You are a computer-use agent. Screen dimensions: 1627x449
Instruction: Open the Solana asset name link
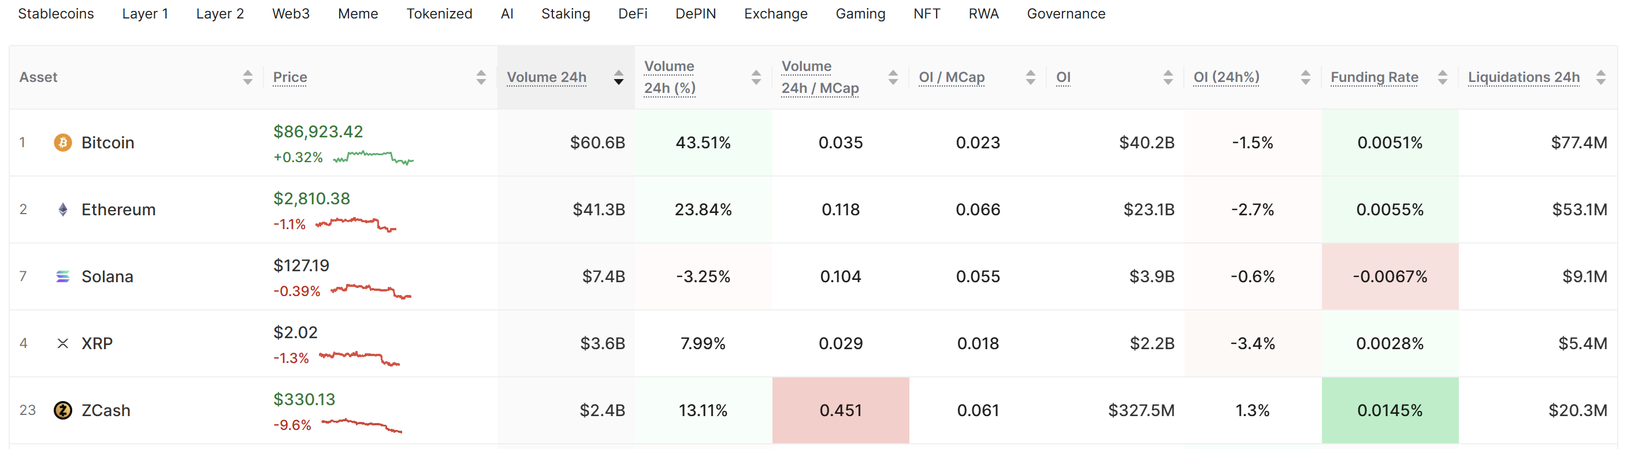pos(107,276)
